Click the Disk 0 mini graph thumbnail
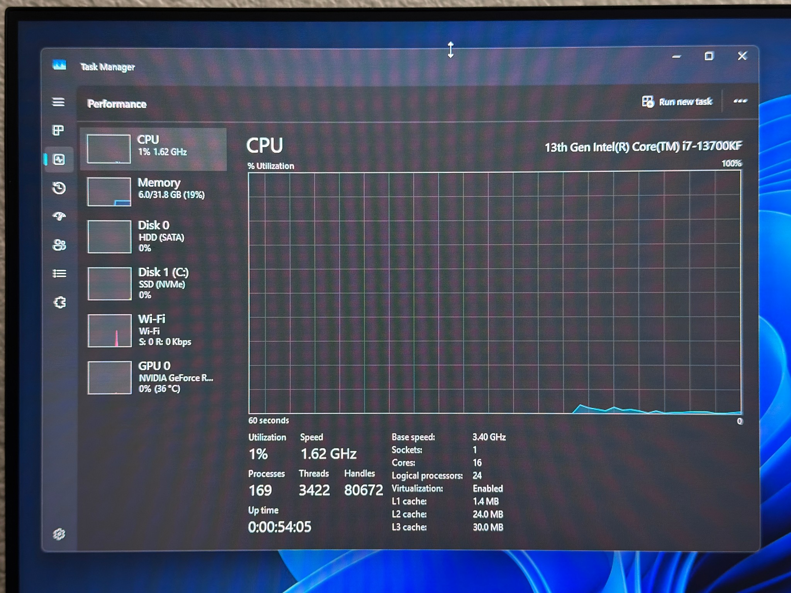This screenshot has width=791, height=593. pyautogui.click(x=110, y=237)
